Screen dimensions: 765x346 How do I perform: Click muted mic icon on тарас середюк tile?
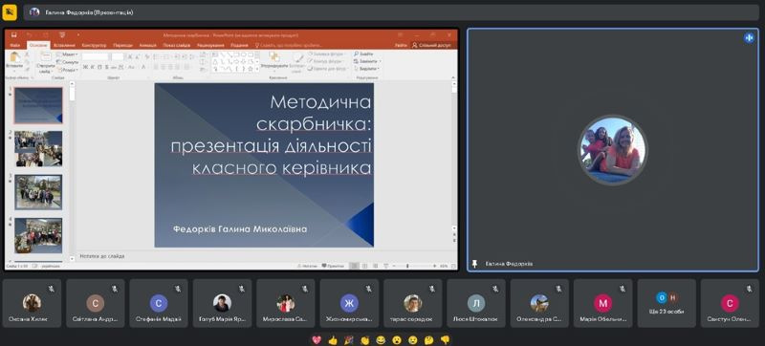pyautogui.click(x=432, y=289)
